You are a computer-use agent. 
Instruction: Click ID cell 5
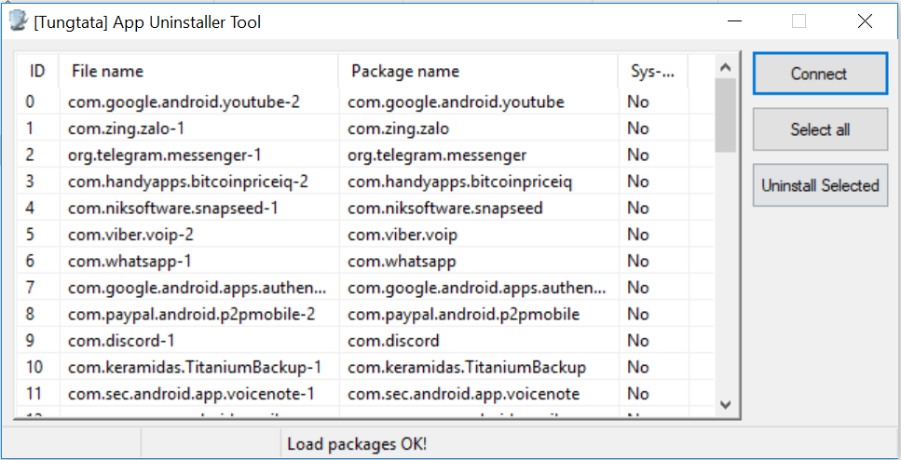coord(30,235)
